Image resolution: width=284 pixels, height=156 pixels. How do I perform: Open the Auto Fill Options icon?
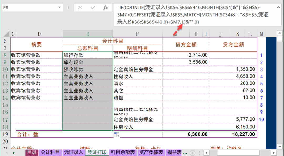117,135
